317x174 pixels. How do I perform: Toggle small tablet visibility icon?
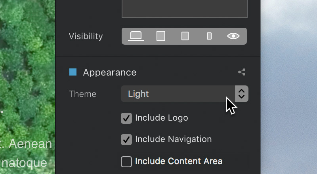click(185, 36)
